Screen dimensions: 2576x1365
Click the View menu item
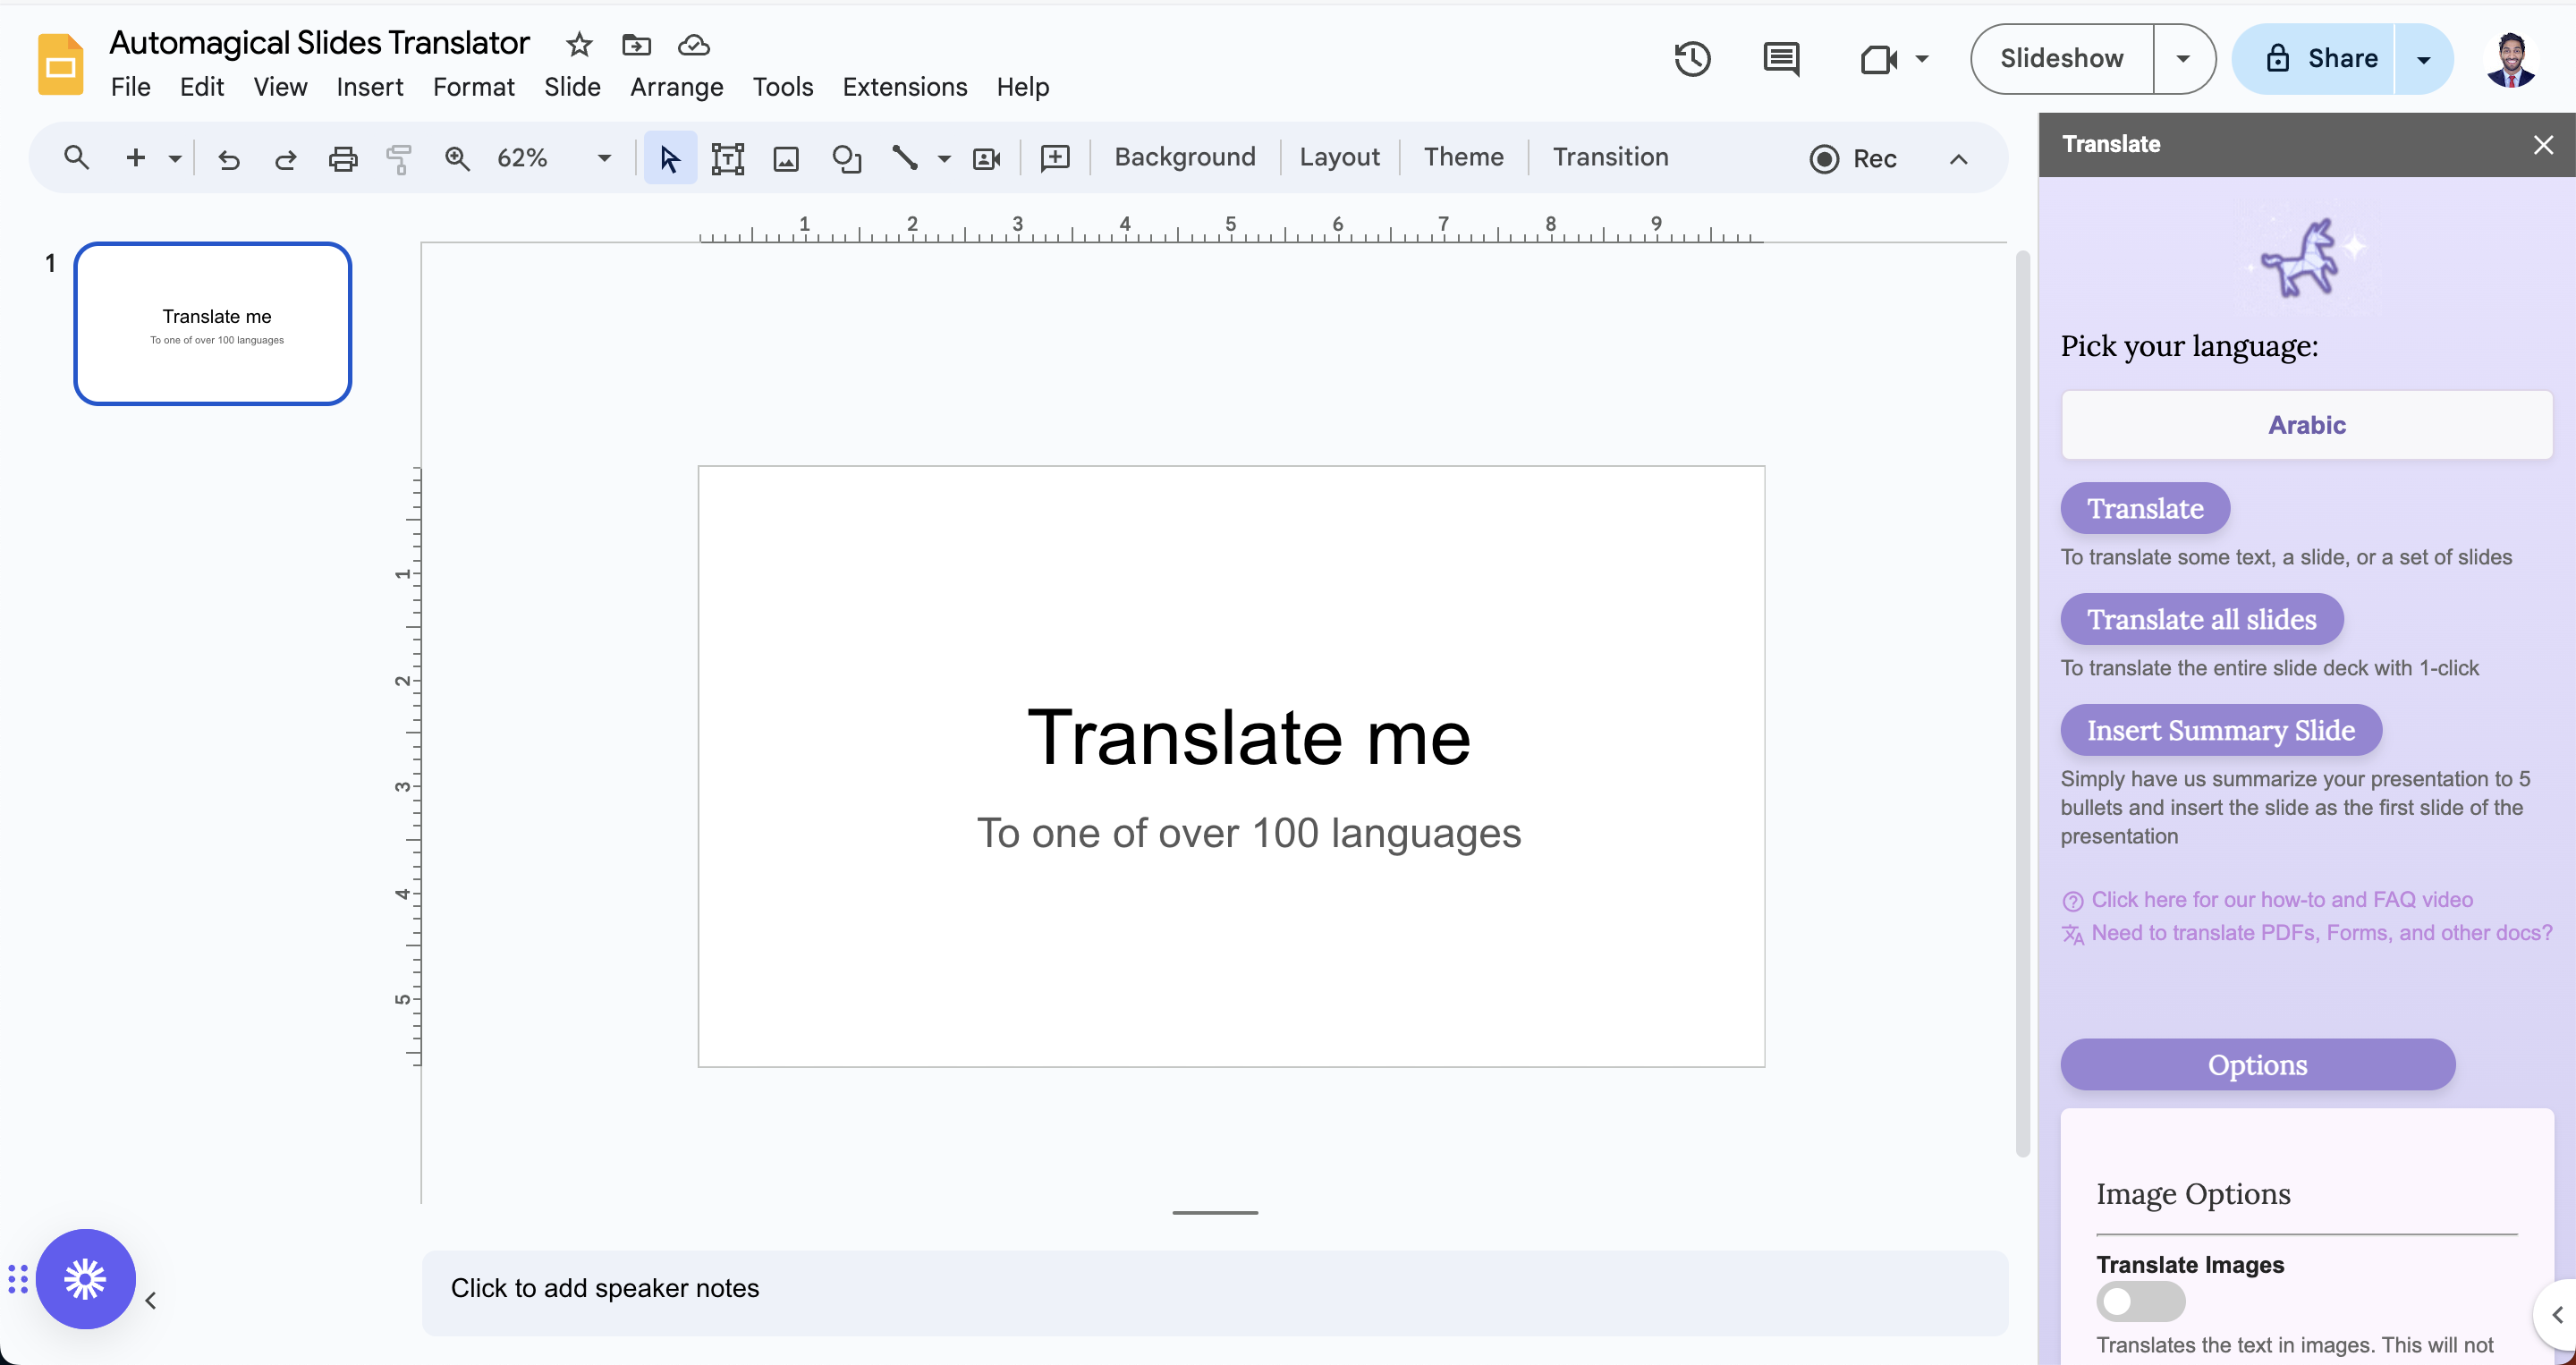[279, 85]
